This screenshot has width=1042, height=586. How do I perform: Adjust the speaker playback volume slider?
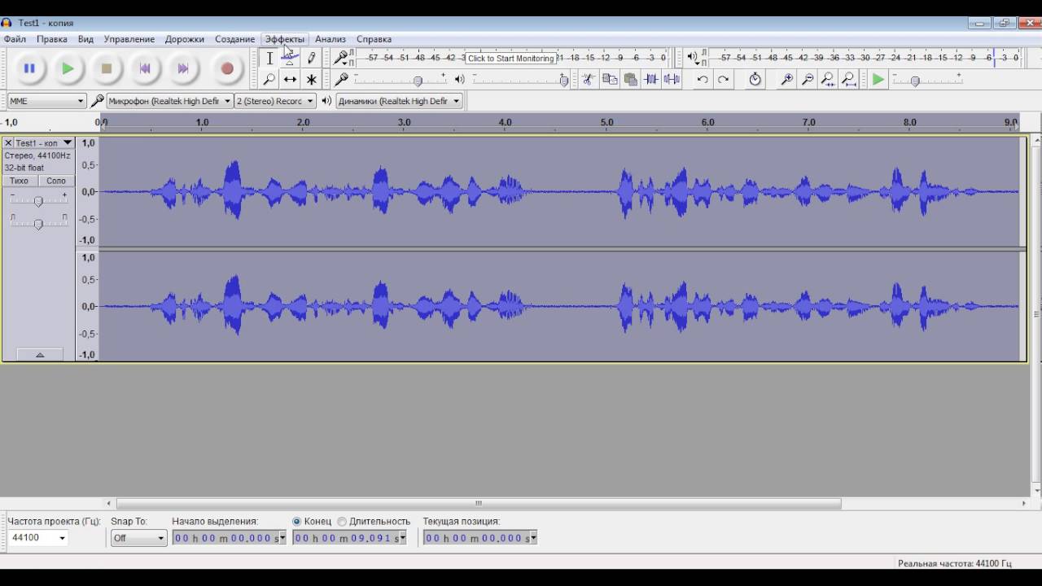tap(563, 81)
